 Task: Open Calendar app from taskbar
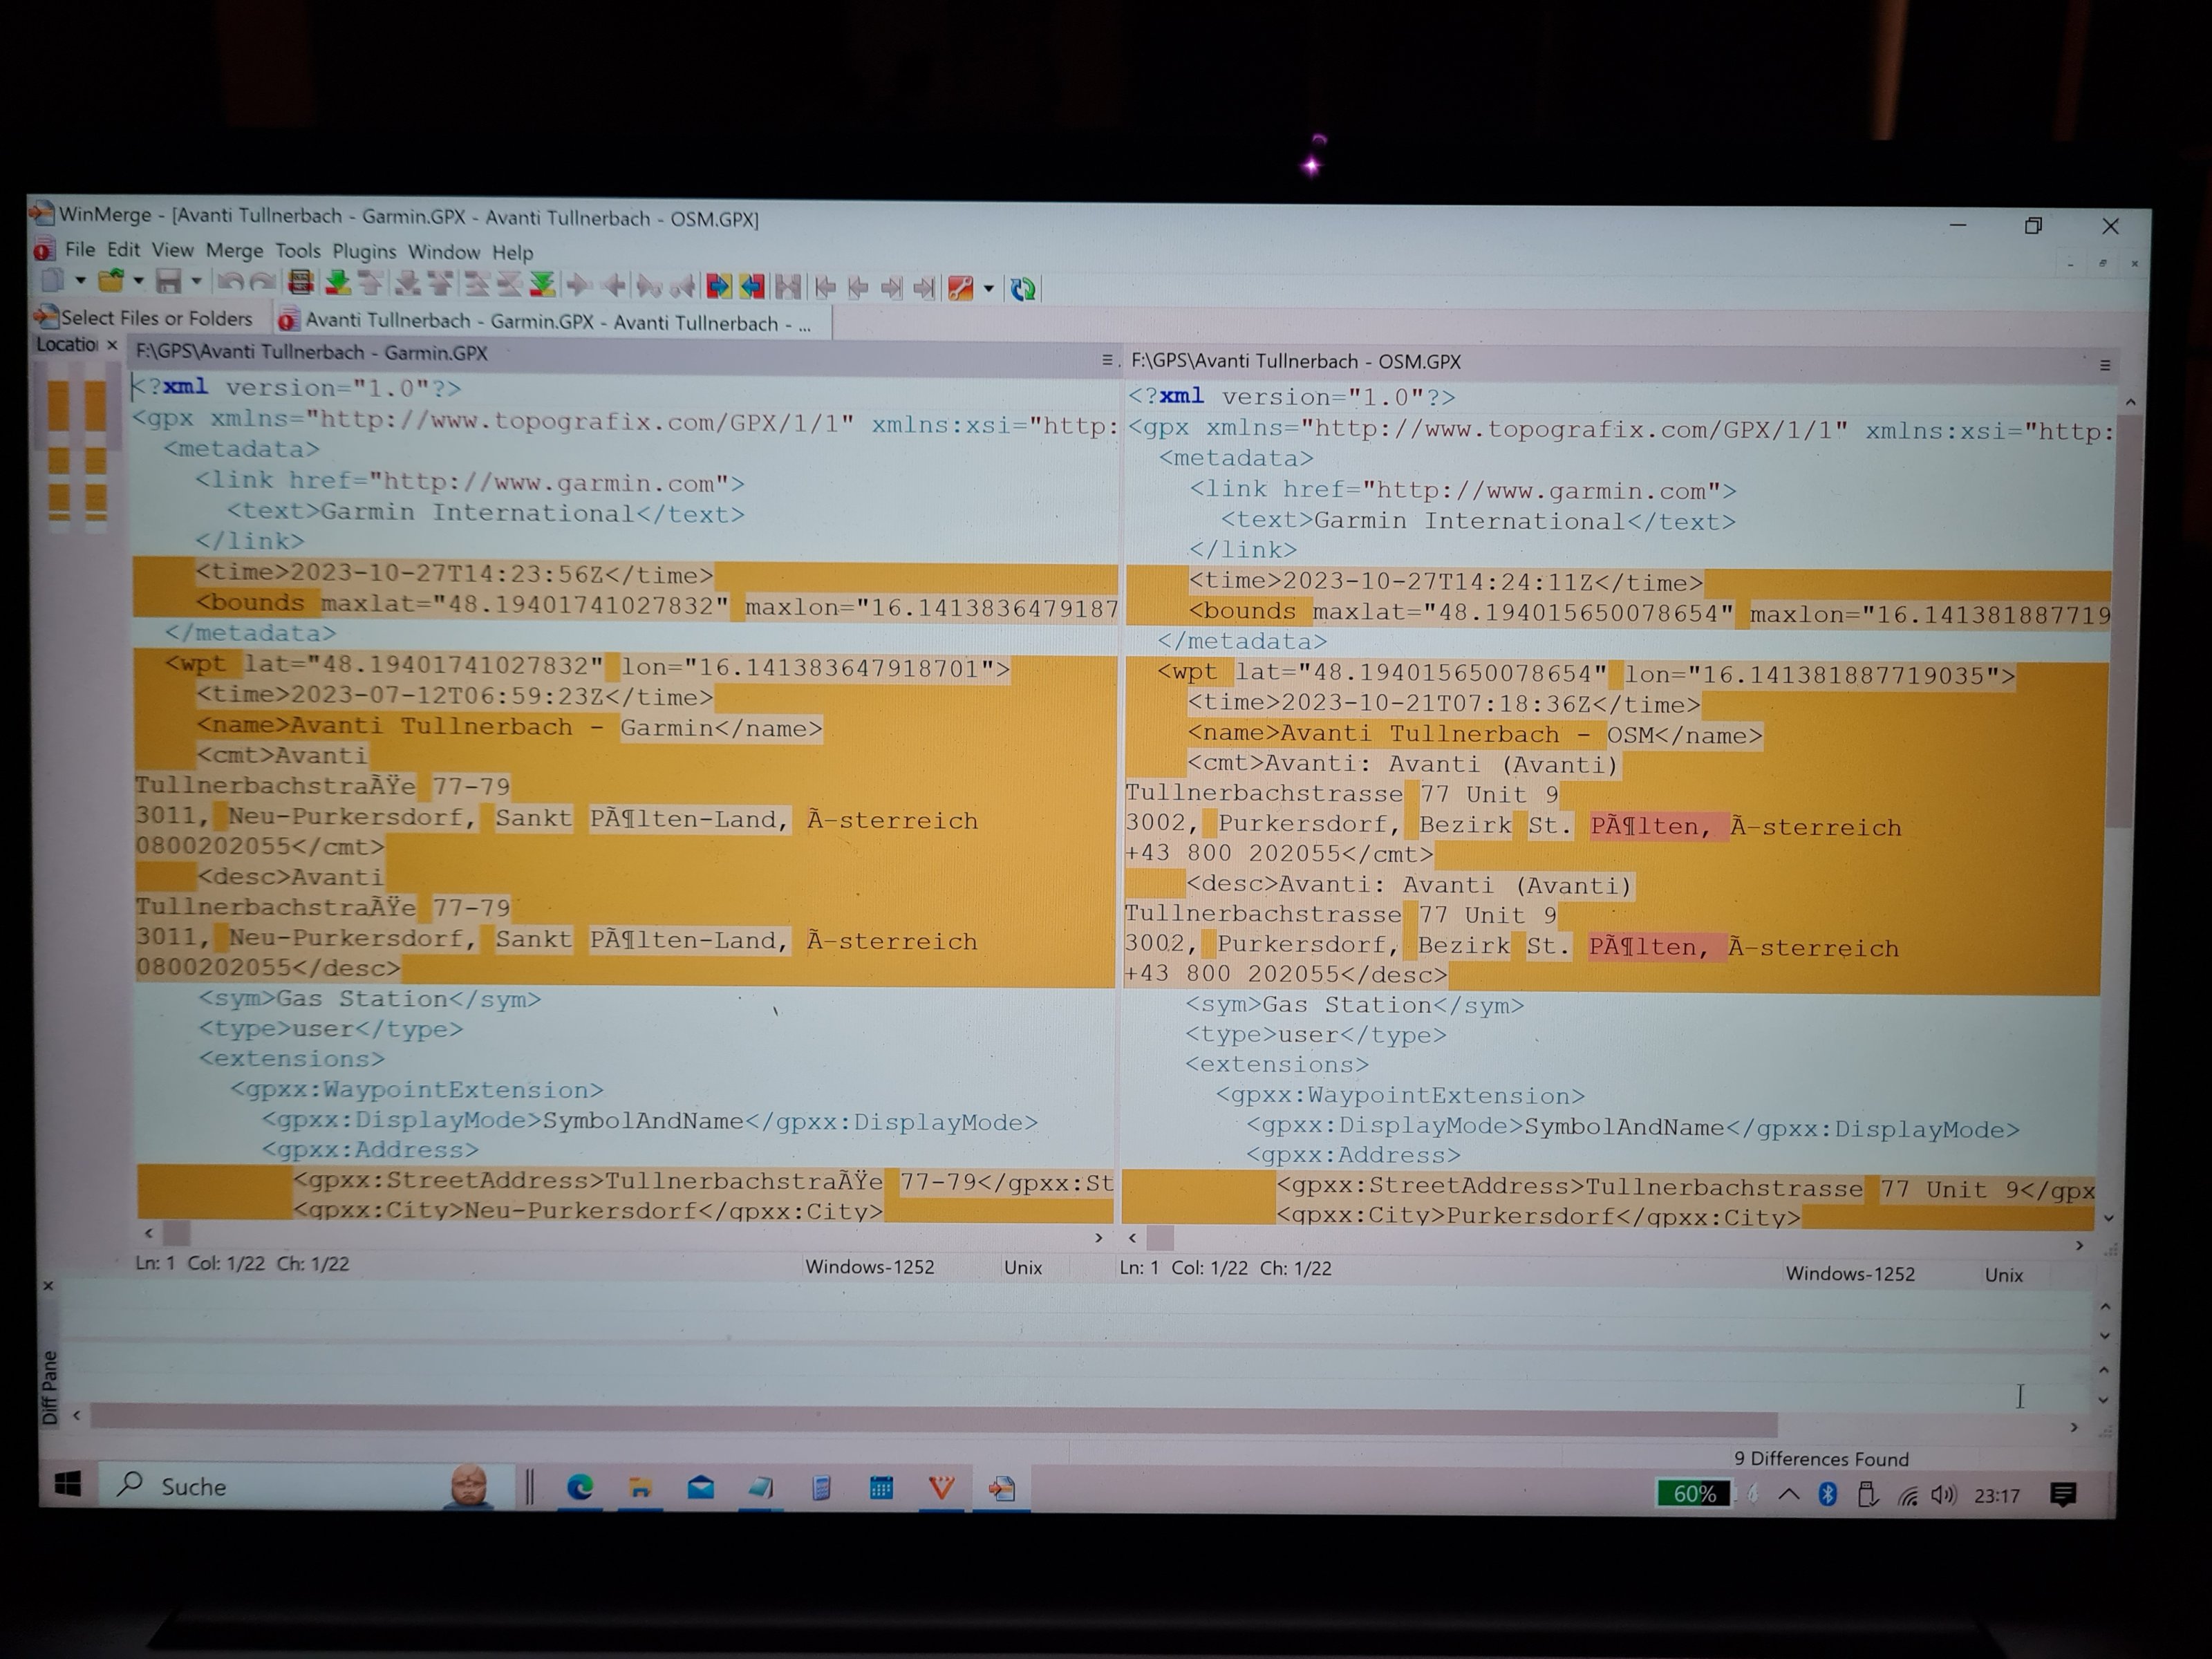click(x=881, y=1489)
